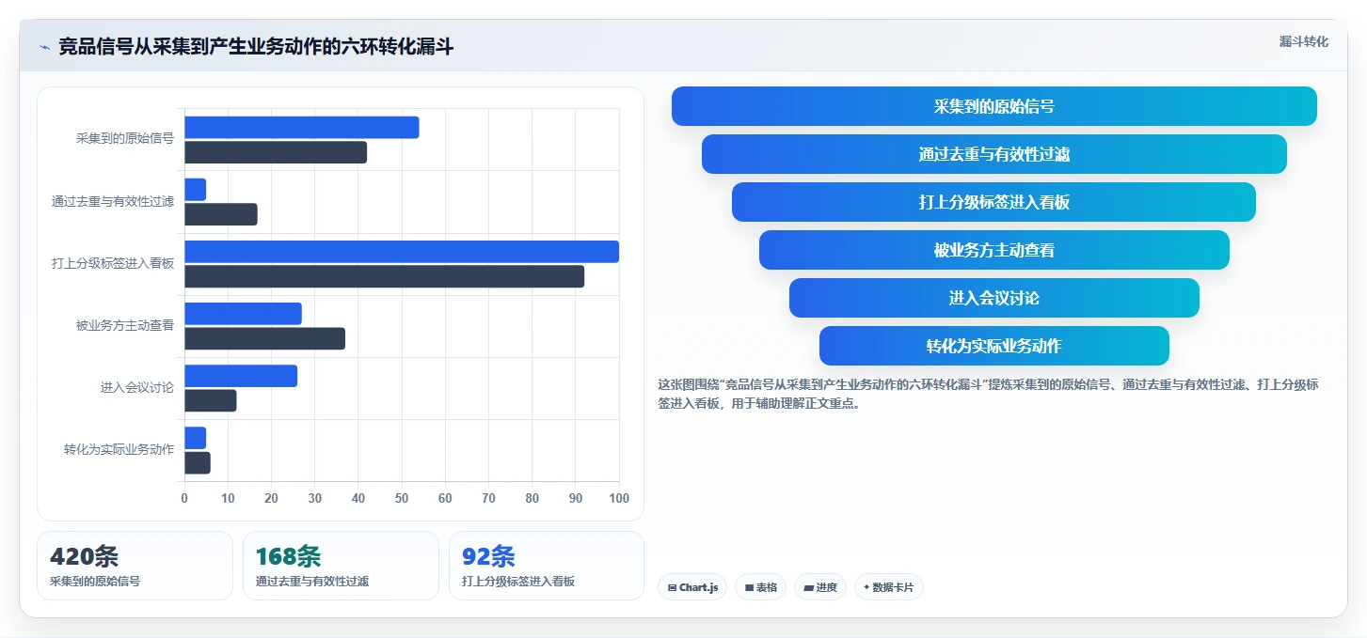
Task: Click the dark bar for 被业务方主动查看
Action: click(x=264, y=338)
